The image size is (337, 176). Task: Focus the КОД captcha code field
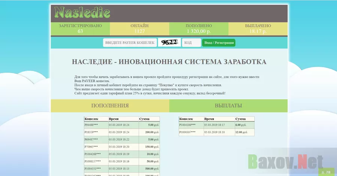click(191, 43)
